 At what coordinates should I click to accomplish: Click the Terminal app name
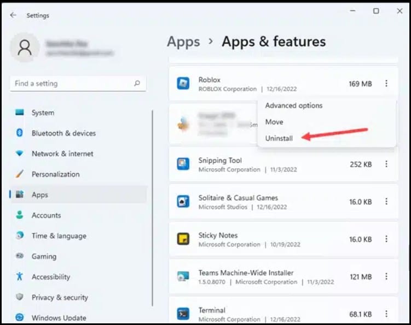click(212, 310)
